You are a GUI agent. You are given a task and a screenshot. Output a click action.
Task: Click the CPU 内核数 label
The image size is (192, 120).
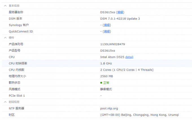(17, 70)
